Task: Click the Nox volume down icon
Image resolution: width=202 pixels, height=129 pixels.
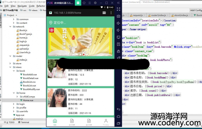Action: point(118,30)
